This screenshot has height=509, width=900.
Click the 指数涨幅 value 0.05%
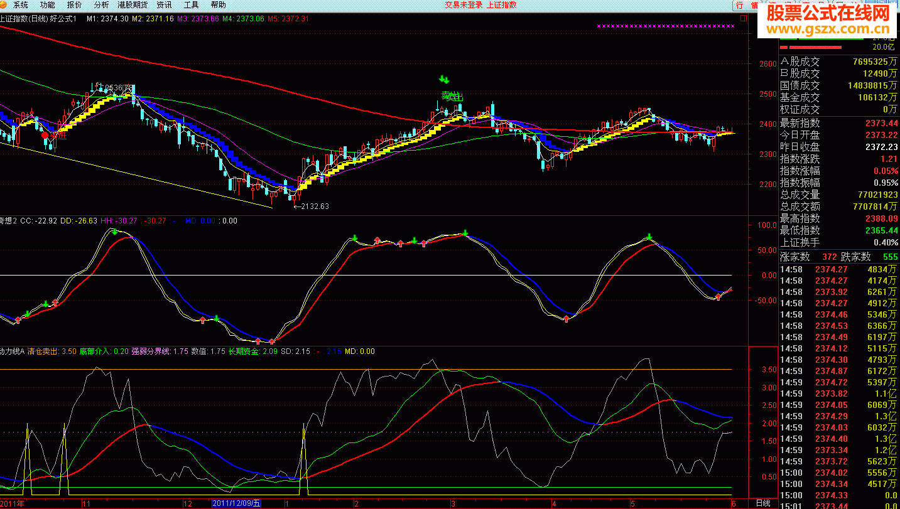coord(886,171)
